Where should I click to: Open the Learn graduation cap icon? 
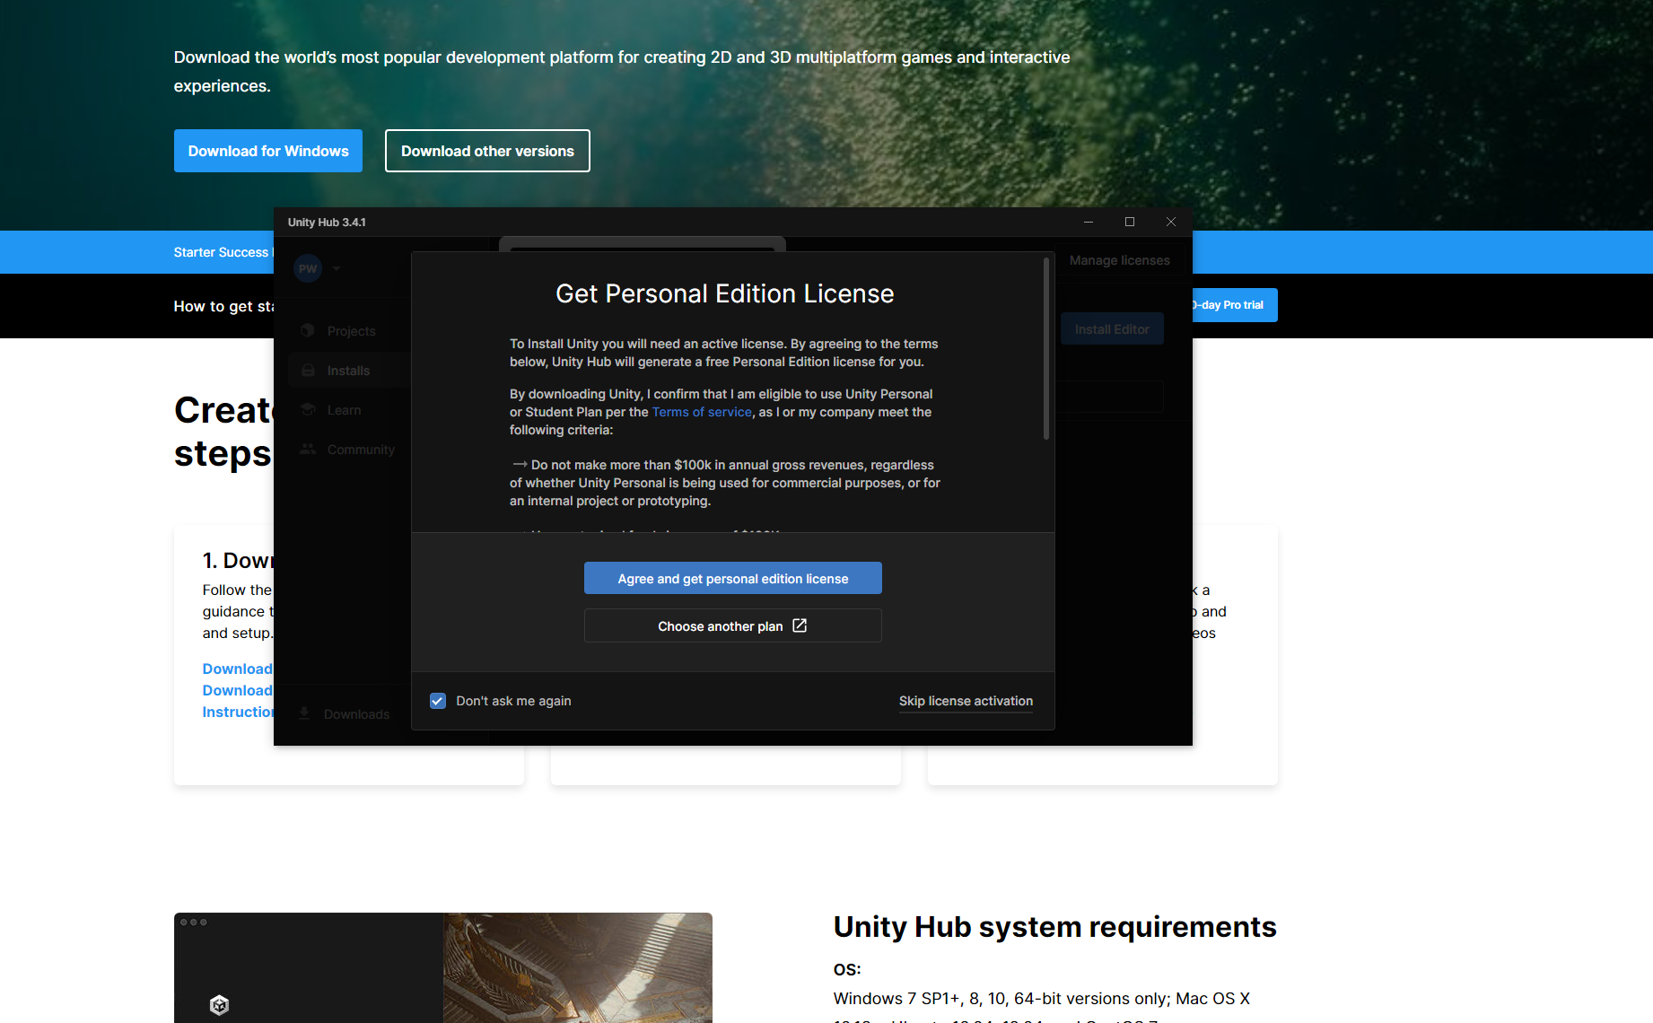pyautogui.click(x=308, y=410)
